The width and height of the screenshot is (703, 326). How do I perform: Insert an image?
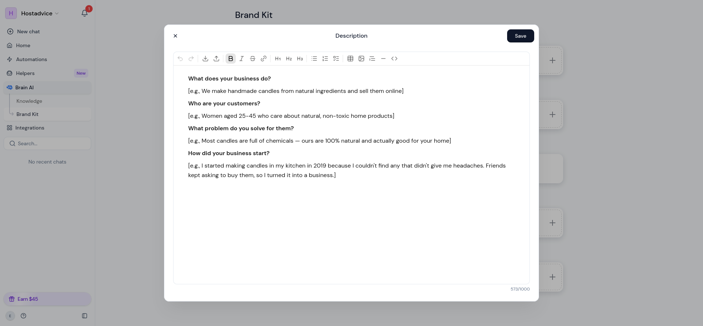pyautogui.click(x=361, y=59)
